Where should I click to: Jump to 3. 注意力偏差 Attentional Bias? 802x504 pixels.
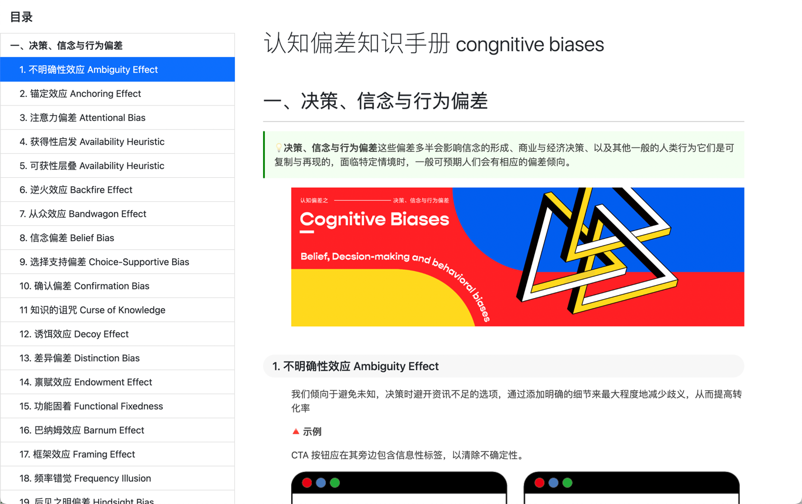pyautogui.click(x=117, y=117)
